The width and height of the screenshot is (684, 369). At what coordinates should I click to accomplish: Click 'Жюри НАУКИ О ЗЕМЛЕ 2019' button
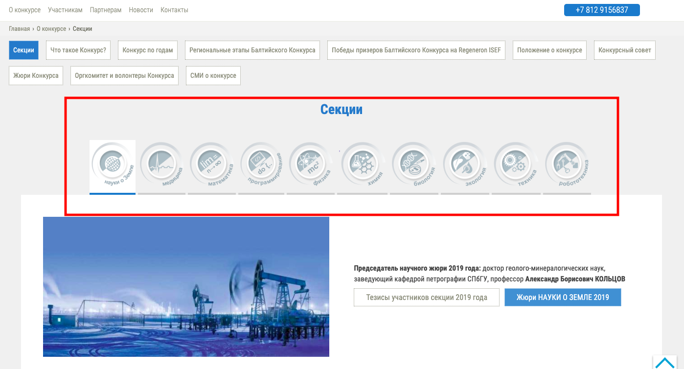(x=563, y=297)
